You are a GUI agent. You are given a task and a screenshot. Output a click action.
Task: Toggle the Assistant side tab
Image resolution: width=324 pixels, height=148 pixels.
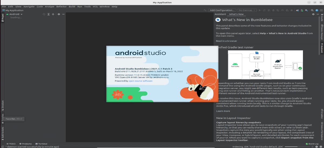click(x=322, y=48)
